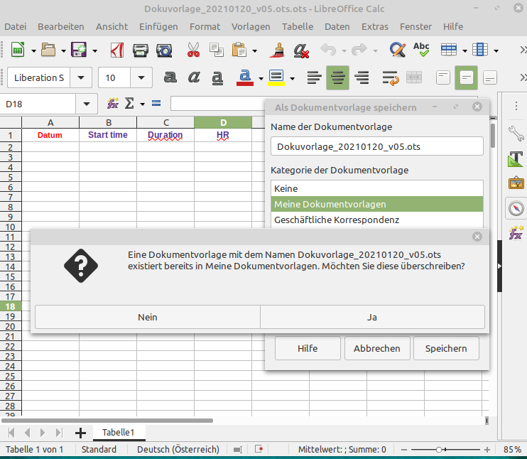
Task: Expand the Name Box dropdown next to D18
Action: (x=88, y=104)
